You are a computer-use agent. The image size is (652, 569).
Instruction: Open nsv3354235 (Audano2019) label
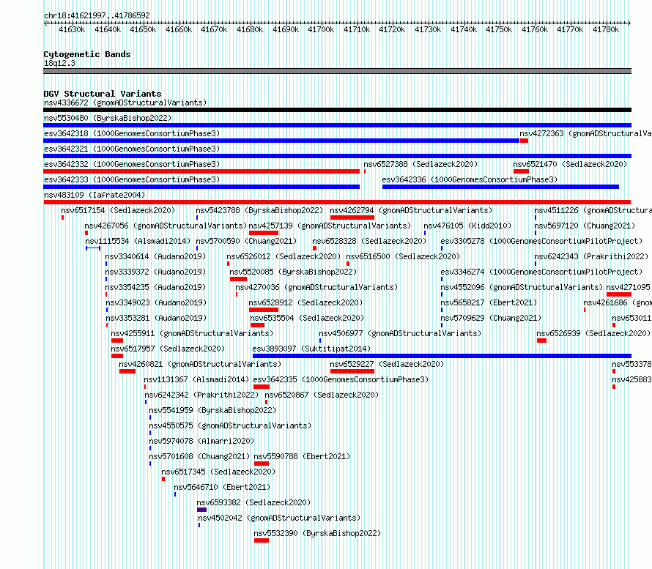[155, 287]
